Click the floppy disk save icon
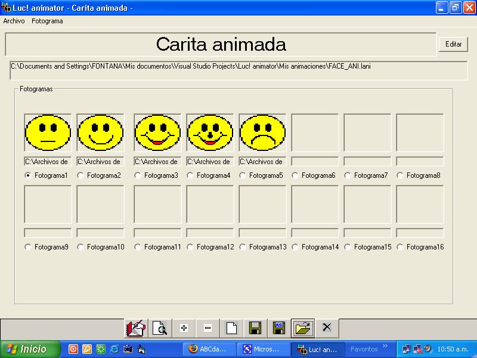This screenshot has width=477, height=358. click(x=255, y=328)
